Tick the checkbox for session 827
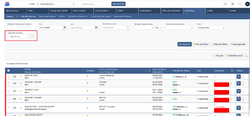The width and height of the screenshot is (250, 116). 8,91
